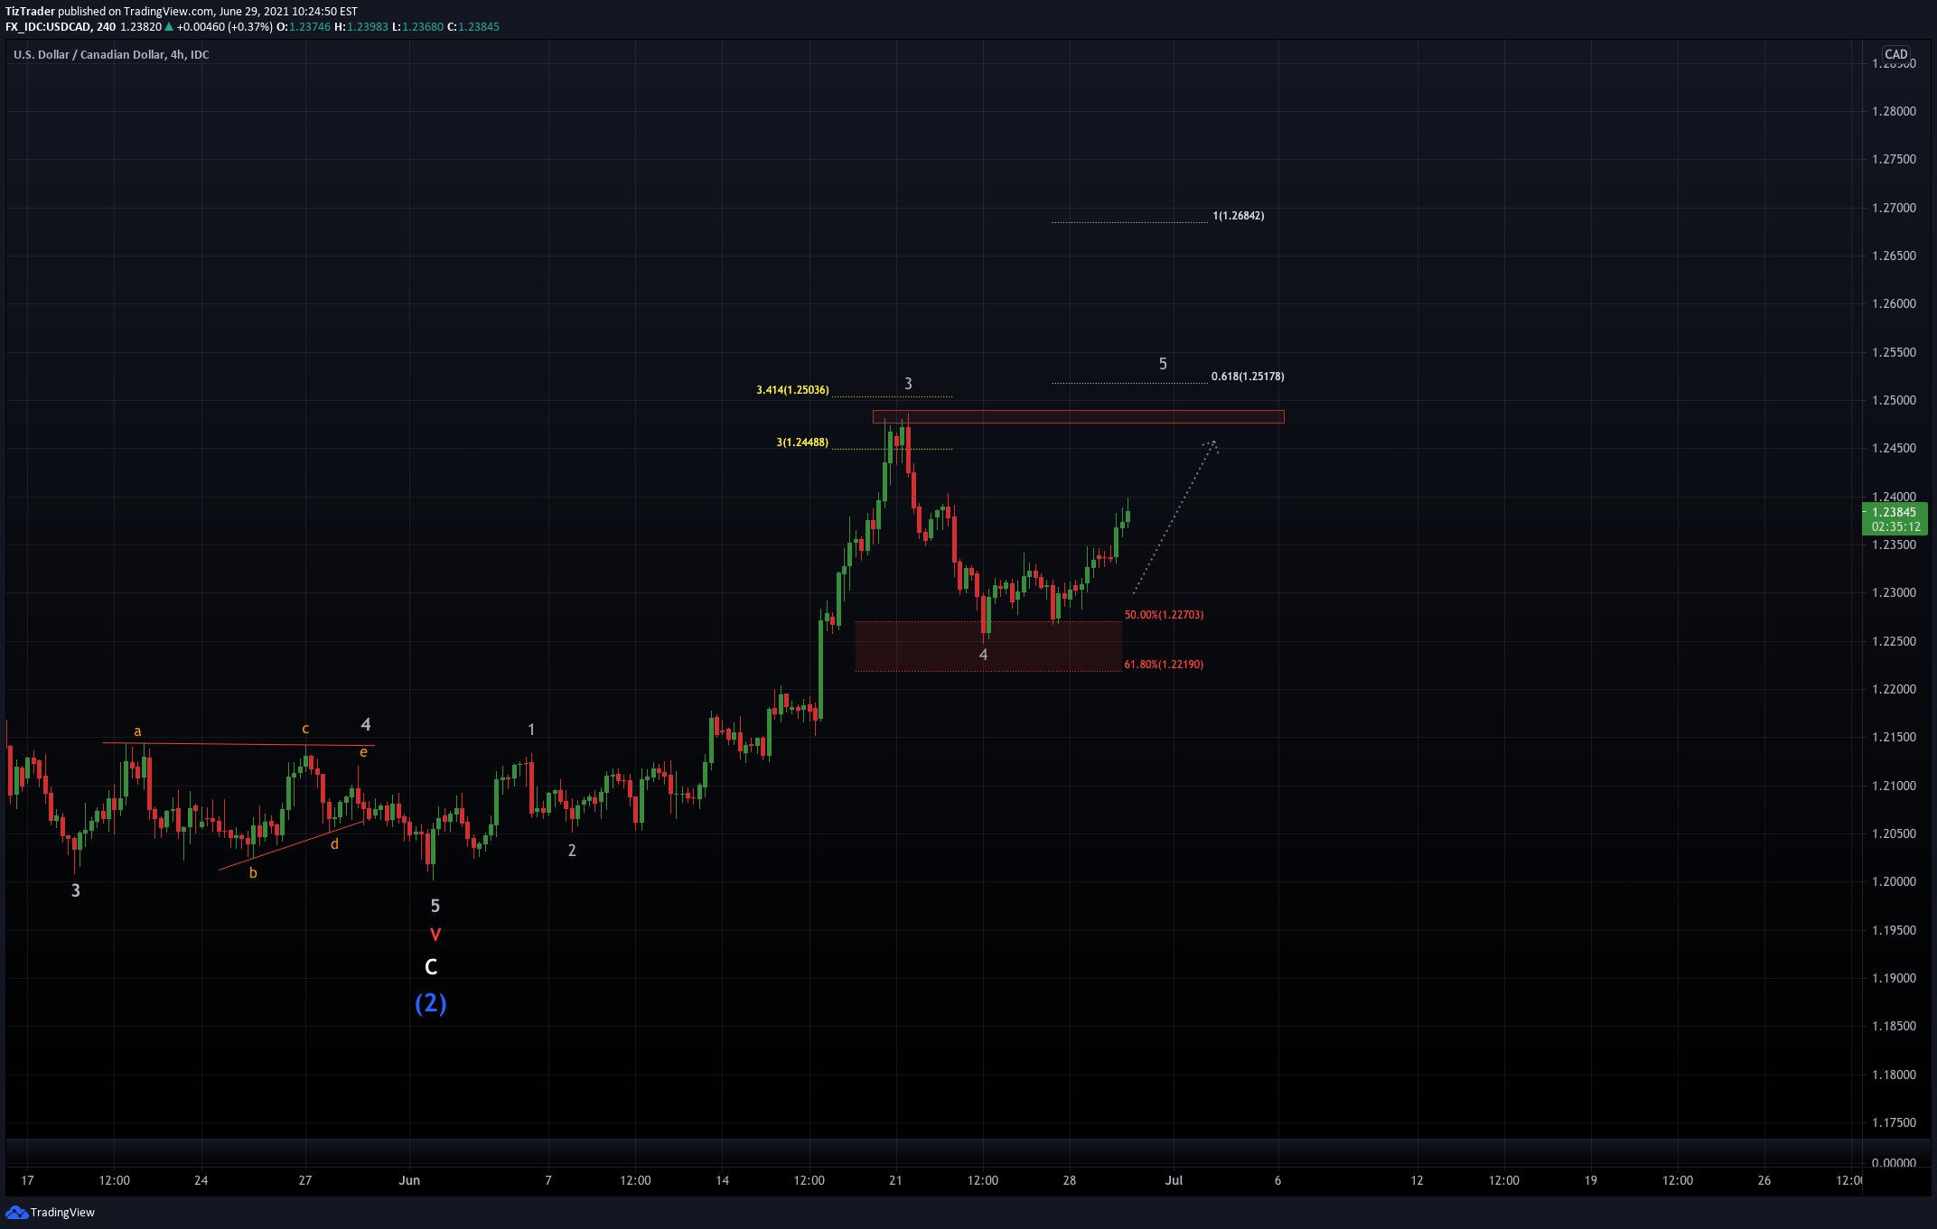Click the orange 'a' triangle label
This screenshot has height=1229, width=1937.
(137, 731)
